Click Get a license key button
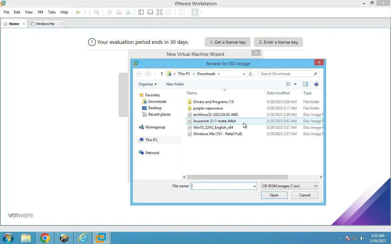 pos(228,42)
